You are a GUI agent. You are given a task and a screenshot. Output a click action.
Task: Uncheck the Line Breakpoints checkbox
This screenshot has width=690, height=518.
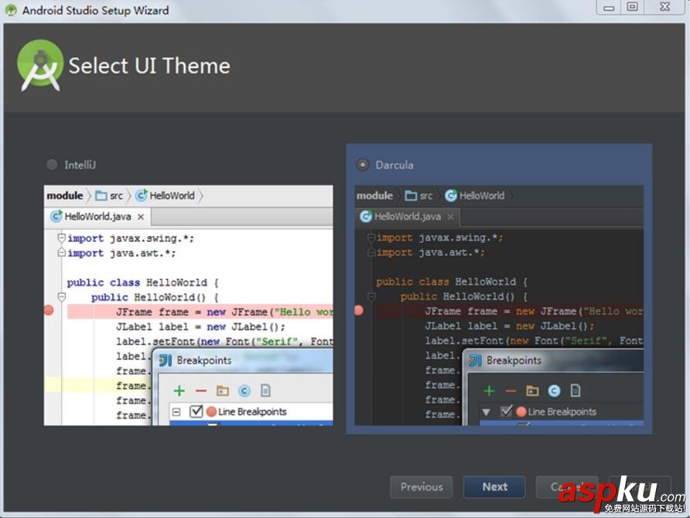[195, 411]
